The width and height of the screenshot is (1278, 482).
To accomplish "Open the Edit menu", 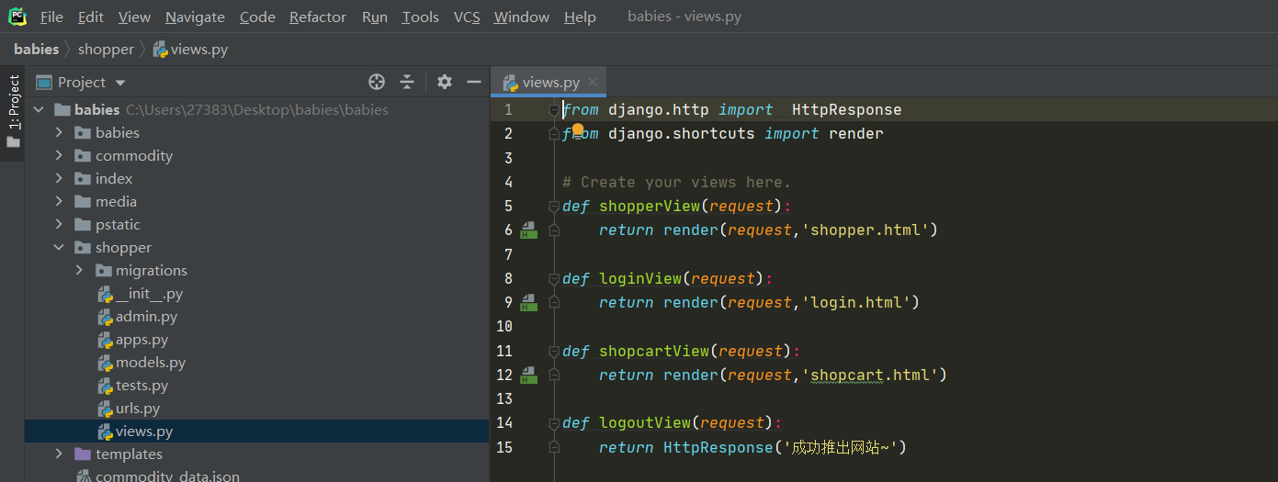I will (x=91, y=17).
